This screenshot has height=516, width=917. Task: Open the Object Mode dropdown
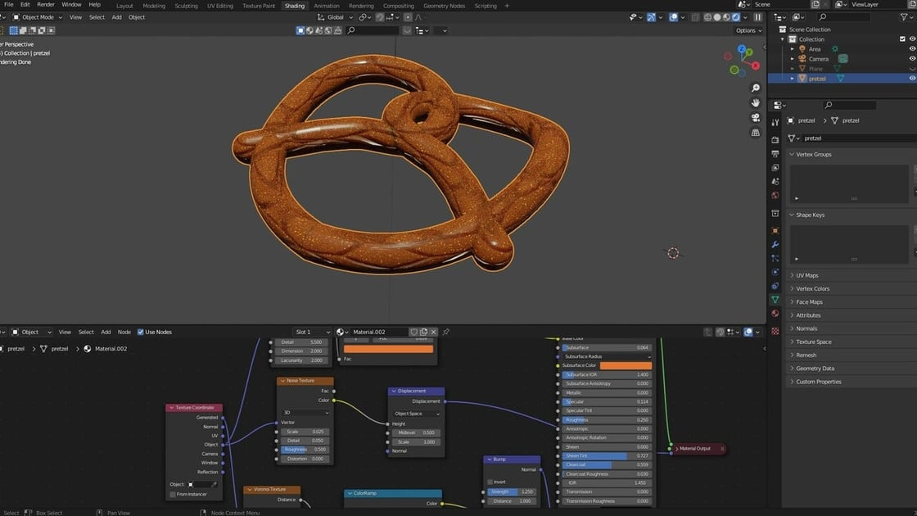37,16
